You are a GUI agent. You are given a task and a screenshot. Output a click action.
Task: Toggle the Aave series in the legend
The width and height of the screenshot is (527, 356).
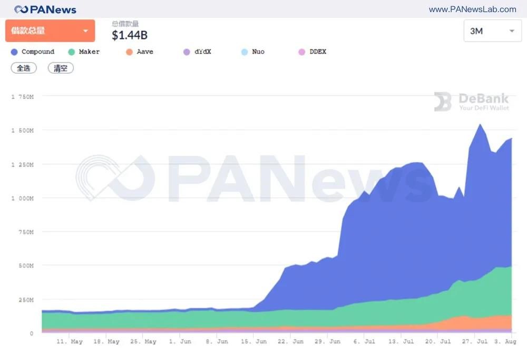coord(140,52)
